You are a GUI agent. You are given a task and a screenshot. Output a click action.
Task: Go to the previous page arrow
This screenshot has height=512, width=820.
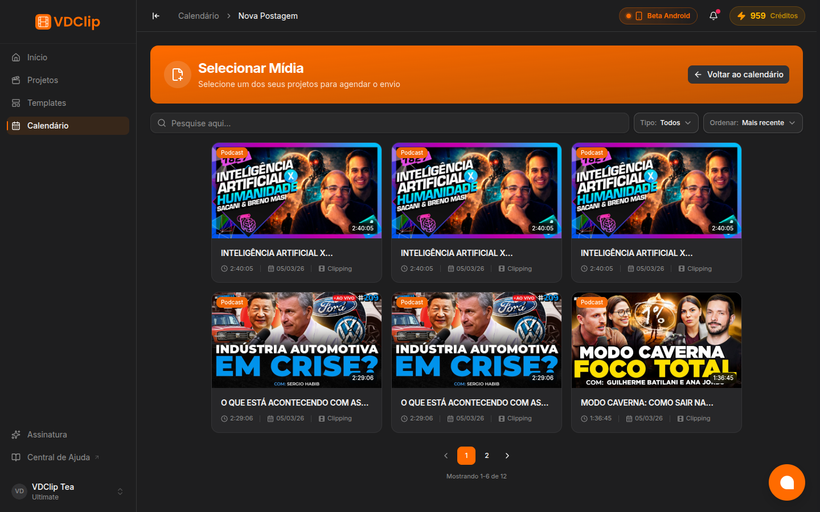(x=446, y=456)
